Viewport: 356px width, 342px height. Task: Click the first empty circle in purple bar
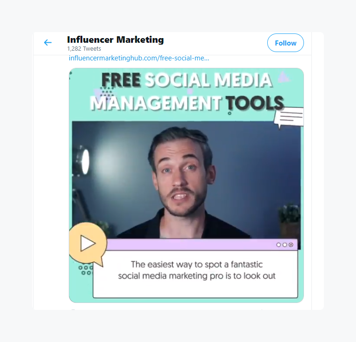pyautogui.click(x=278, y=244)
